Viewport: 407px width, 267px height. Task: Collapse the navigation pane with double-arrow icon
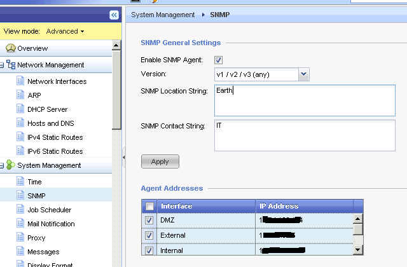(114, 15)
